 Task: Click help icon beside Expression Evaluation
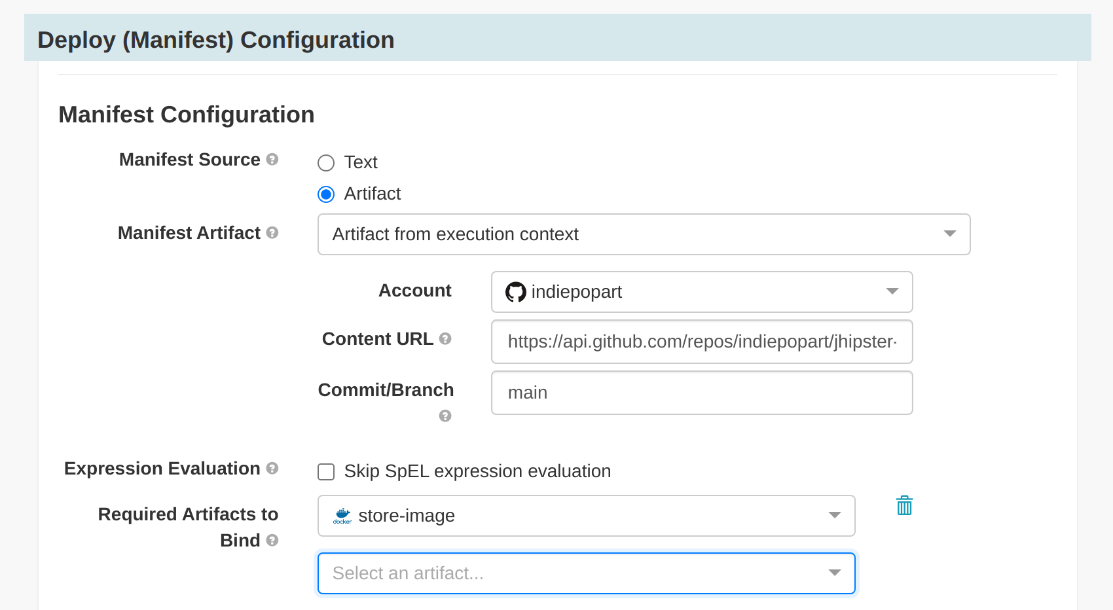click(x=272, y=468)
